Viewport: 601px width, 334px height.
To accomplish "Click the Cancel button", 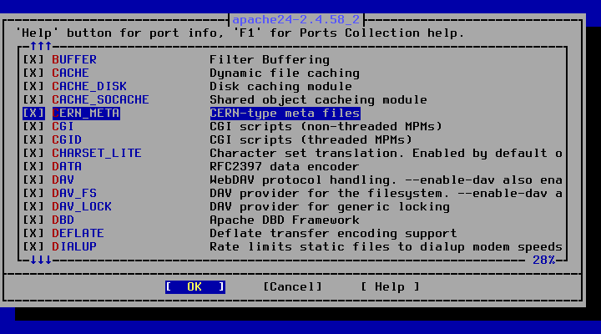I will tap(292, 287).
